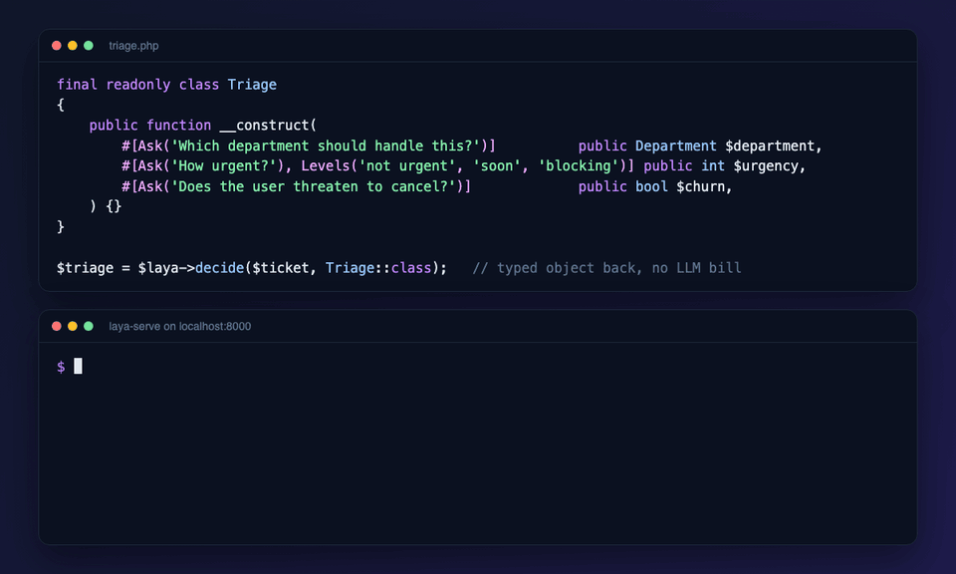Click the 'How urgent?' string
The image size is (956, 574).
click(x=223, y=165)
